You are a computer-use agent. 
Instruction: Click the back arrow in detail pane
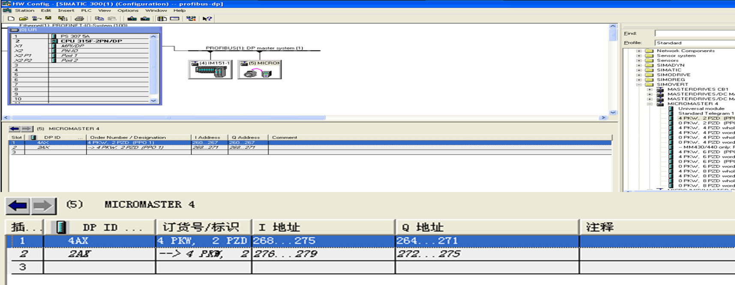pos(15,129)
